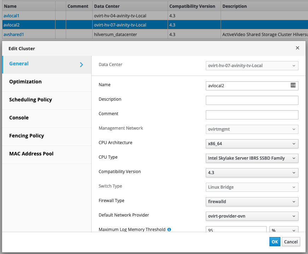Switch to the Optimization tab
This screenshot has width=308, height=254.
click(25, 82)
